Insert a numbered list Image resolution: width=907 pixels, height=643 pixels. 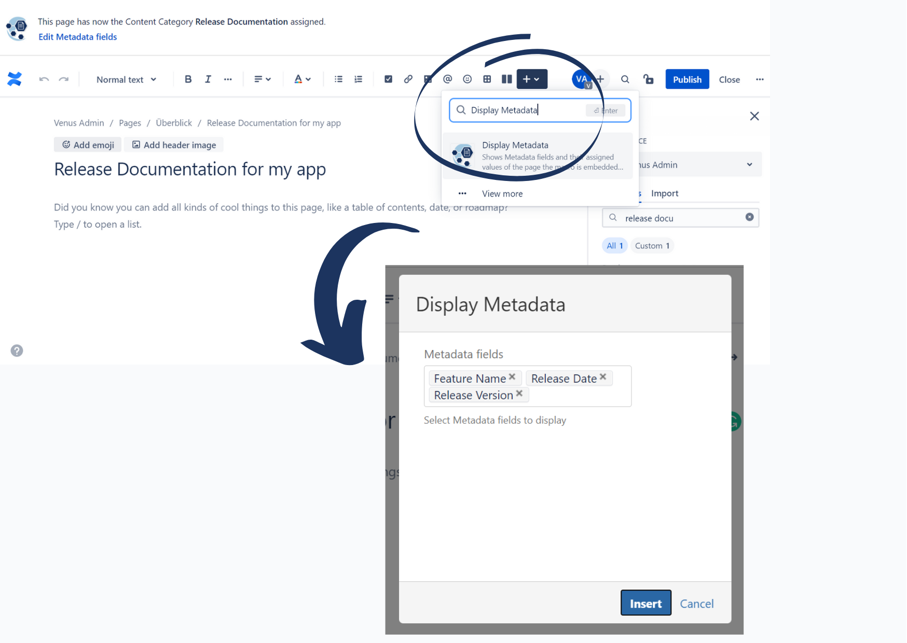pos(358,79)
